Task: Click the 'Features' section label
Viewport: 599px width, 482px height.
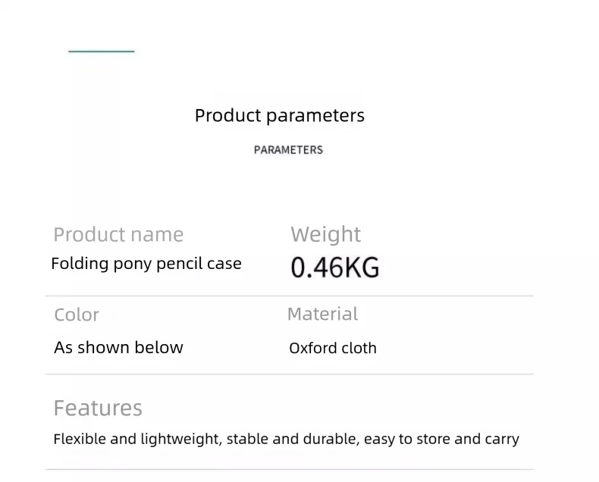Action: pos(98,408)
